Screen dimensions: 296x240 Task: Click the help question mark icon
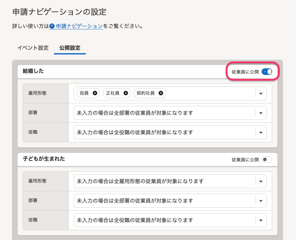[52, 26]
